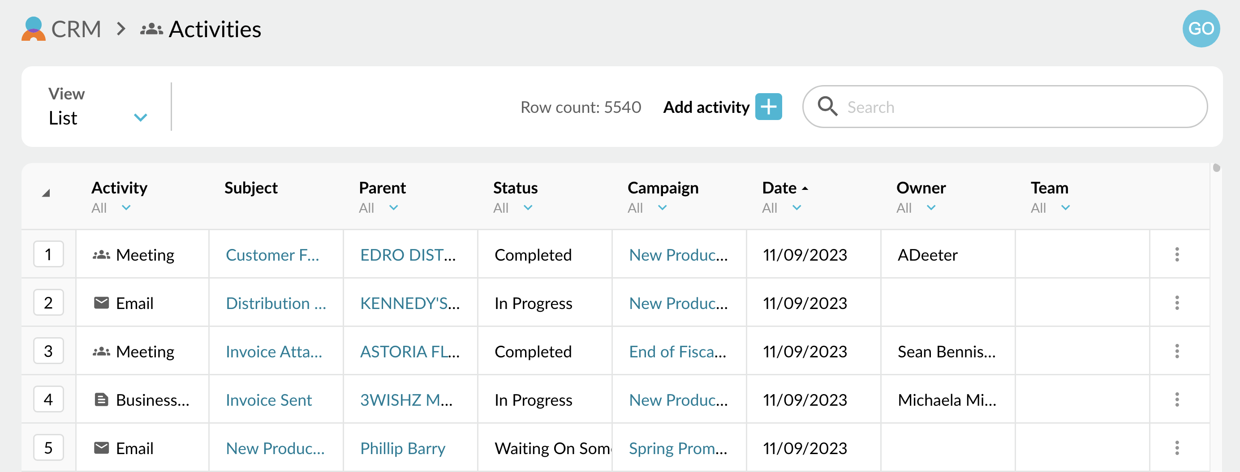Click the plus icon to add activity
This screenshot has height=472, width=1240.
768,107
